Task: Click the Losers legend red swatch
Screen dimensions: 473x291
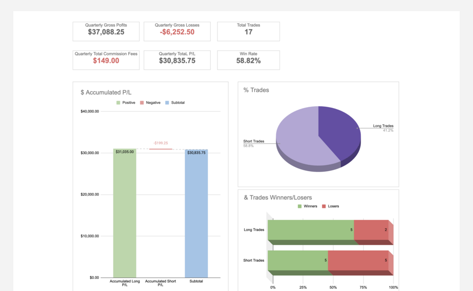Action: 324,206
